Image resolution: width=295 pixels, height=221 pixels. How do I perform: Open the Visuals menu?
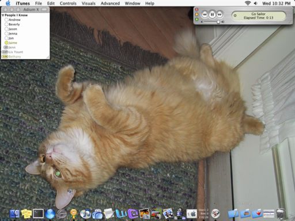tap(89, 3)
